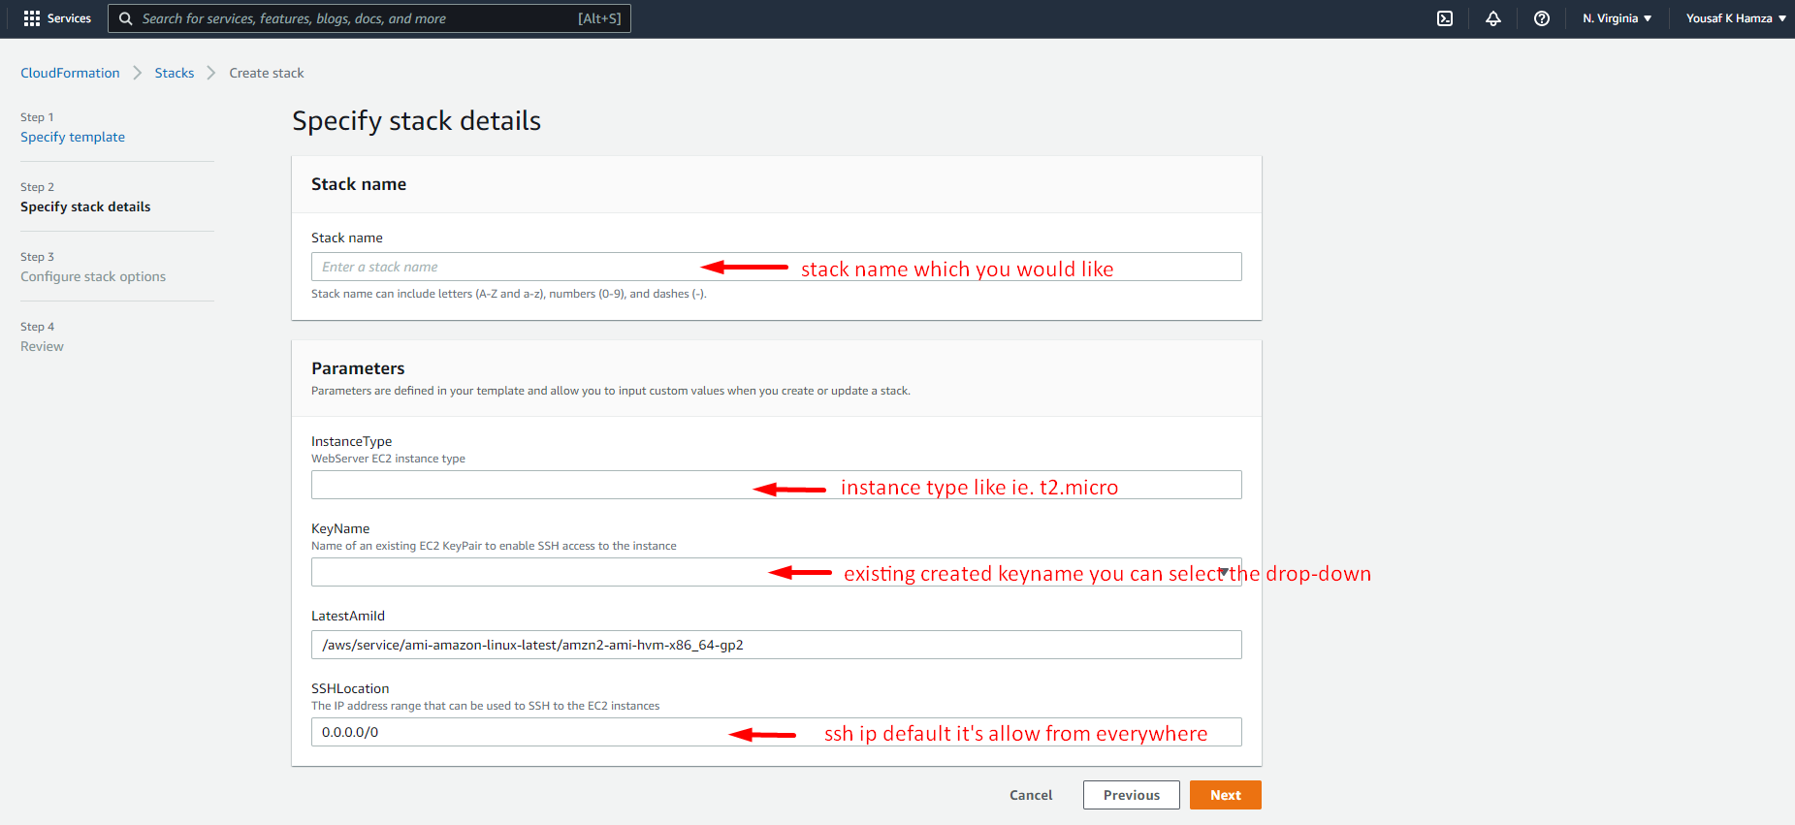Click the 'Parameters' section heading
This screenshot has height=825, width=1795.
point(358,368)
